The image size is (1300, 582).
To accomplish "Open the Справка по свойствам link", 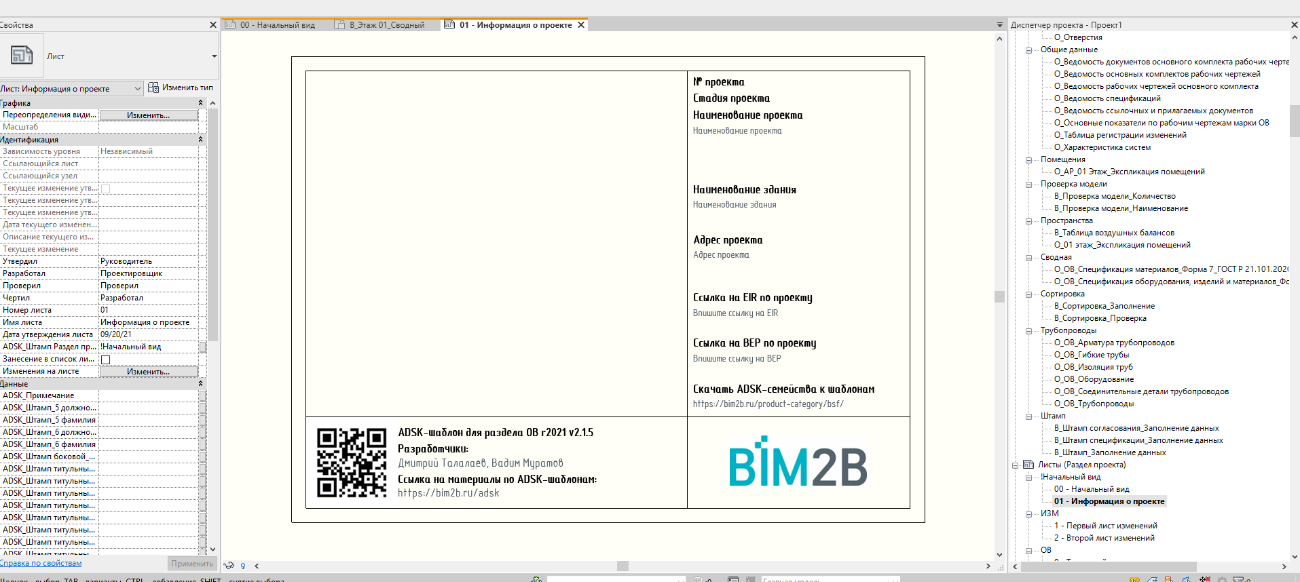I will tap(41, 563).
